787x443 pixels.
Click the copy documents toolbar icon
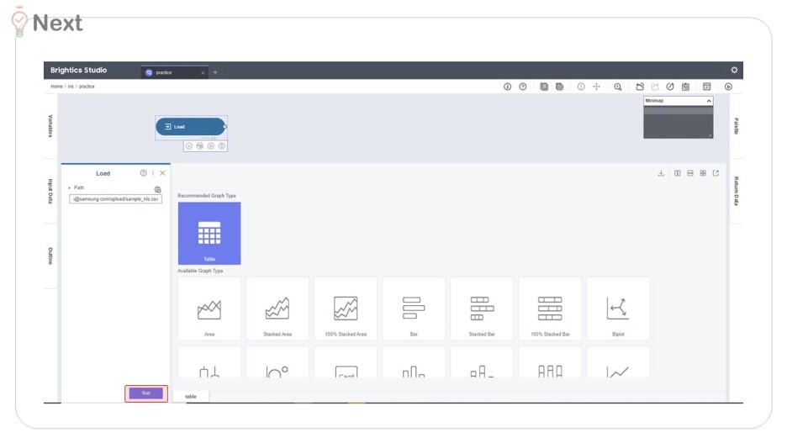(560, 87)
